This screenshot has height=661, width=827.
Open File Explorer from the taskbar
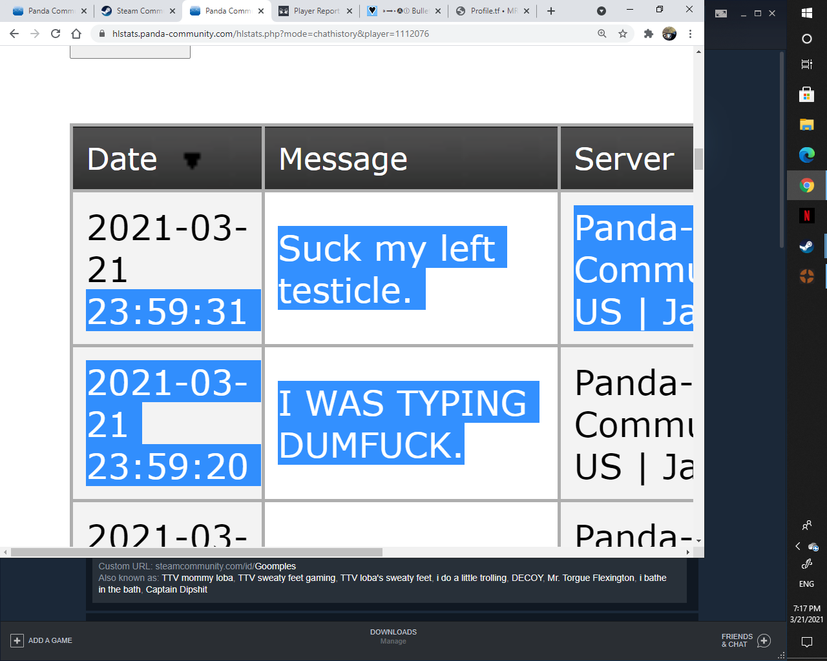pos(806,125)
